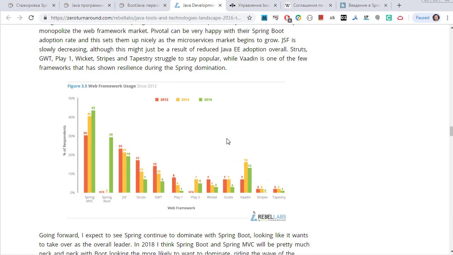
Task: Click the yellow Vaadin bar labeled 16
Action: [x=246, y=177]
